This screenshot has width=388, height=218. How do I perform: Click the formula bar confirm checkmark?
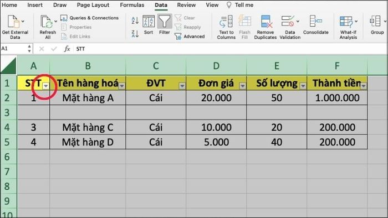tap(54, 49)
